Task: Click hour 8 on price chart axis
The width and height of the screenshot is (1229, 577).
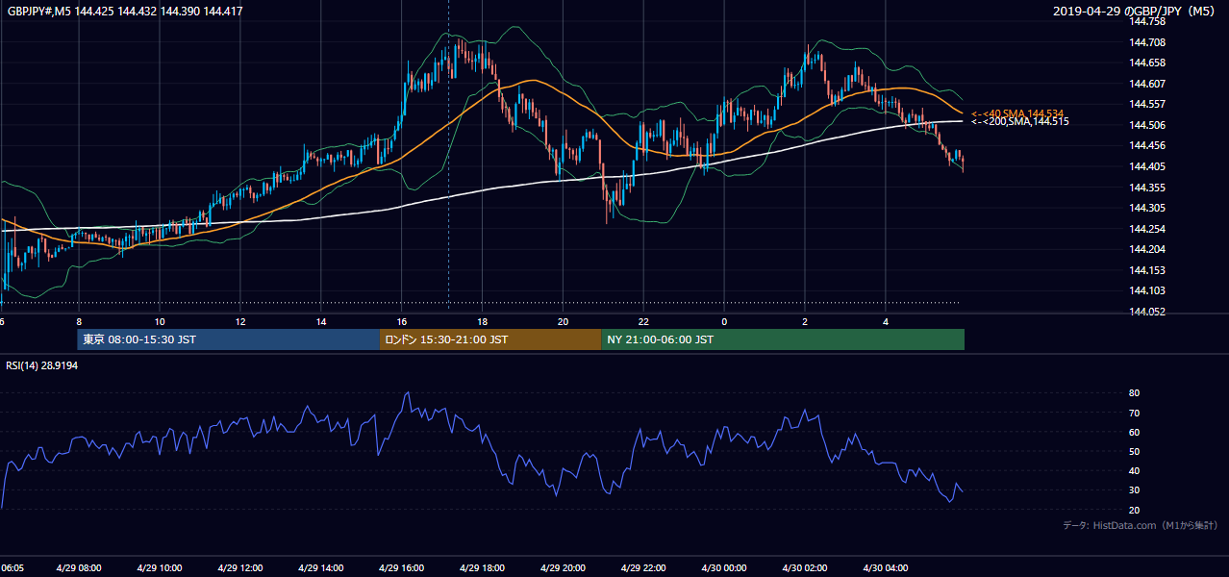Action: [x=79, y=321]
